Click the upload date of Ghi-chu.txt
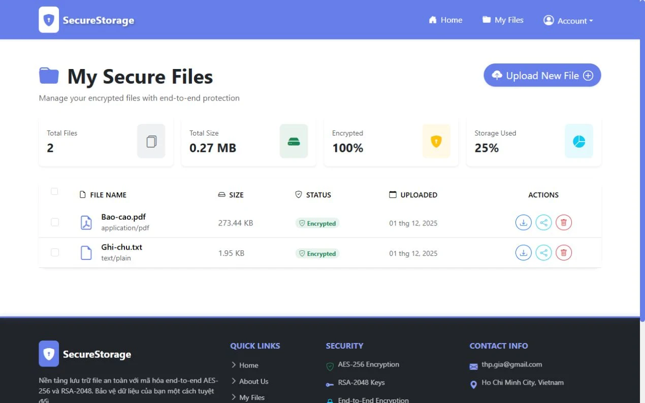This screenshot has width=645, height=403. pyautogui.click(x=413, y=253)
